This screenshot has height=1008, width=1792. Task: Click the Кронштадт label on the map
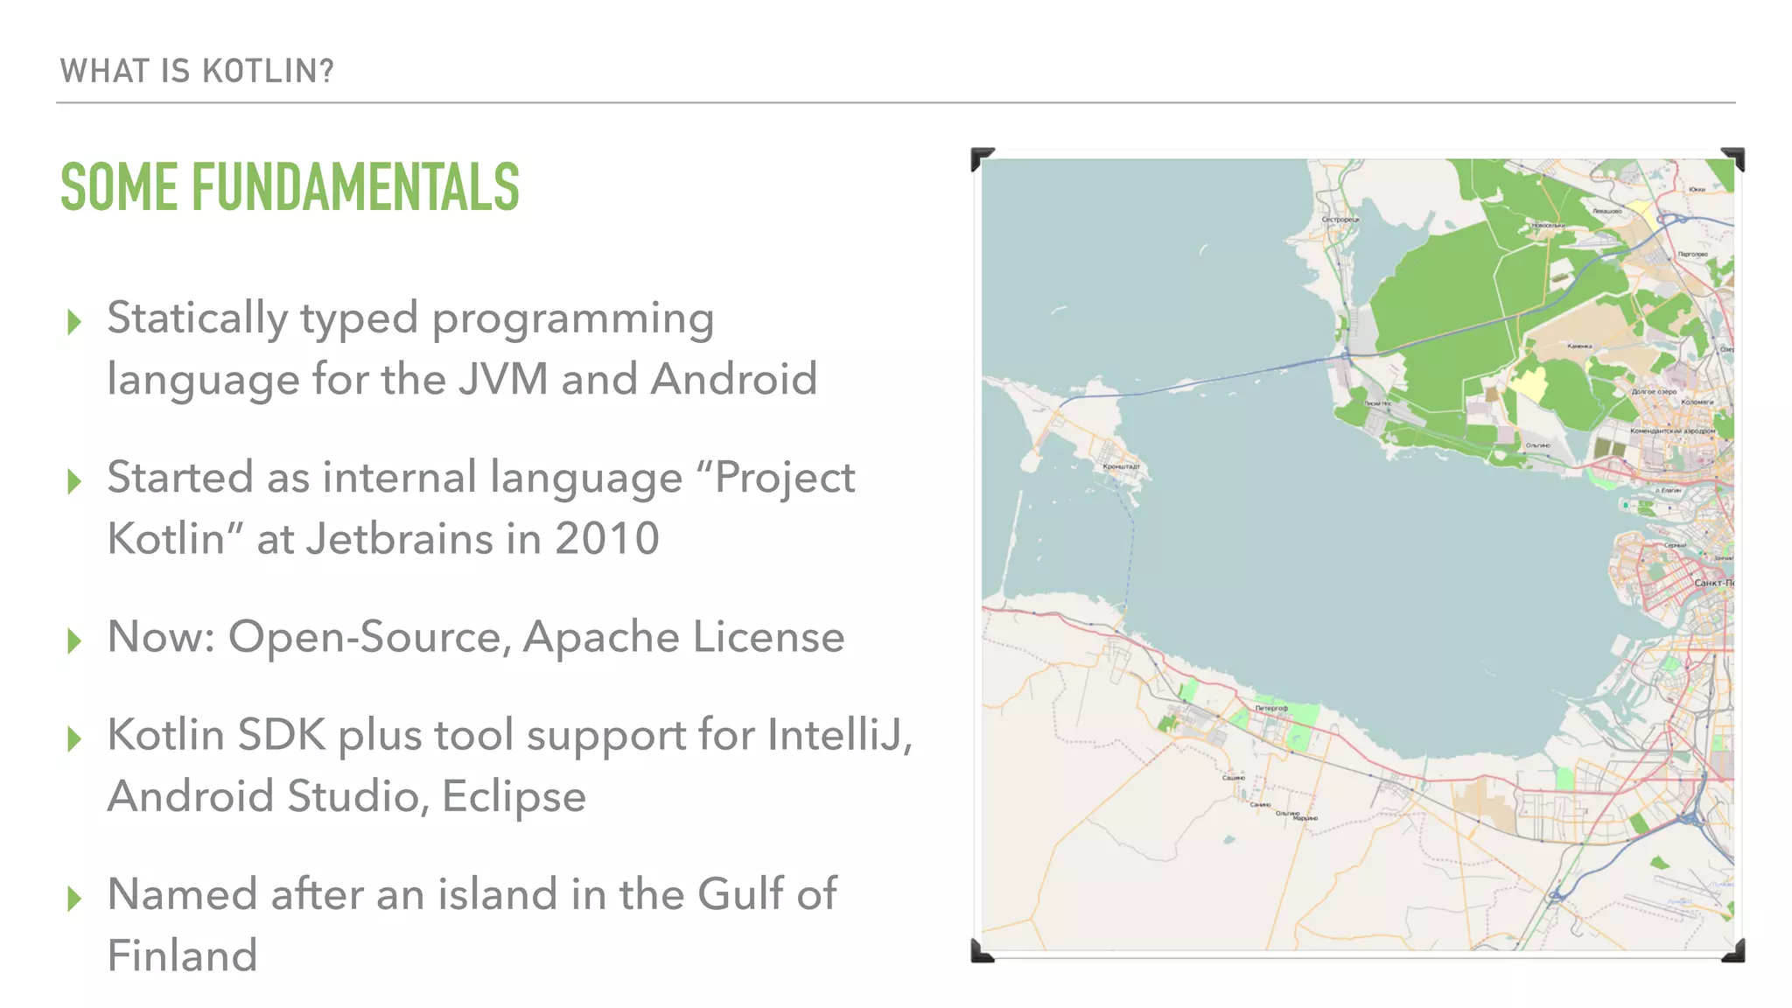1121,466
